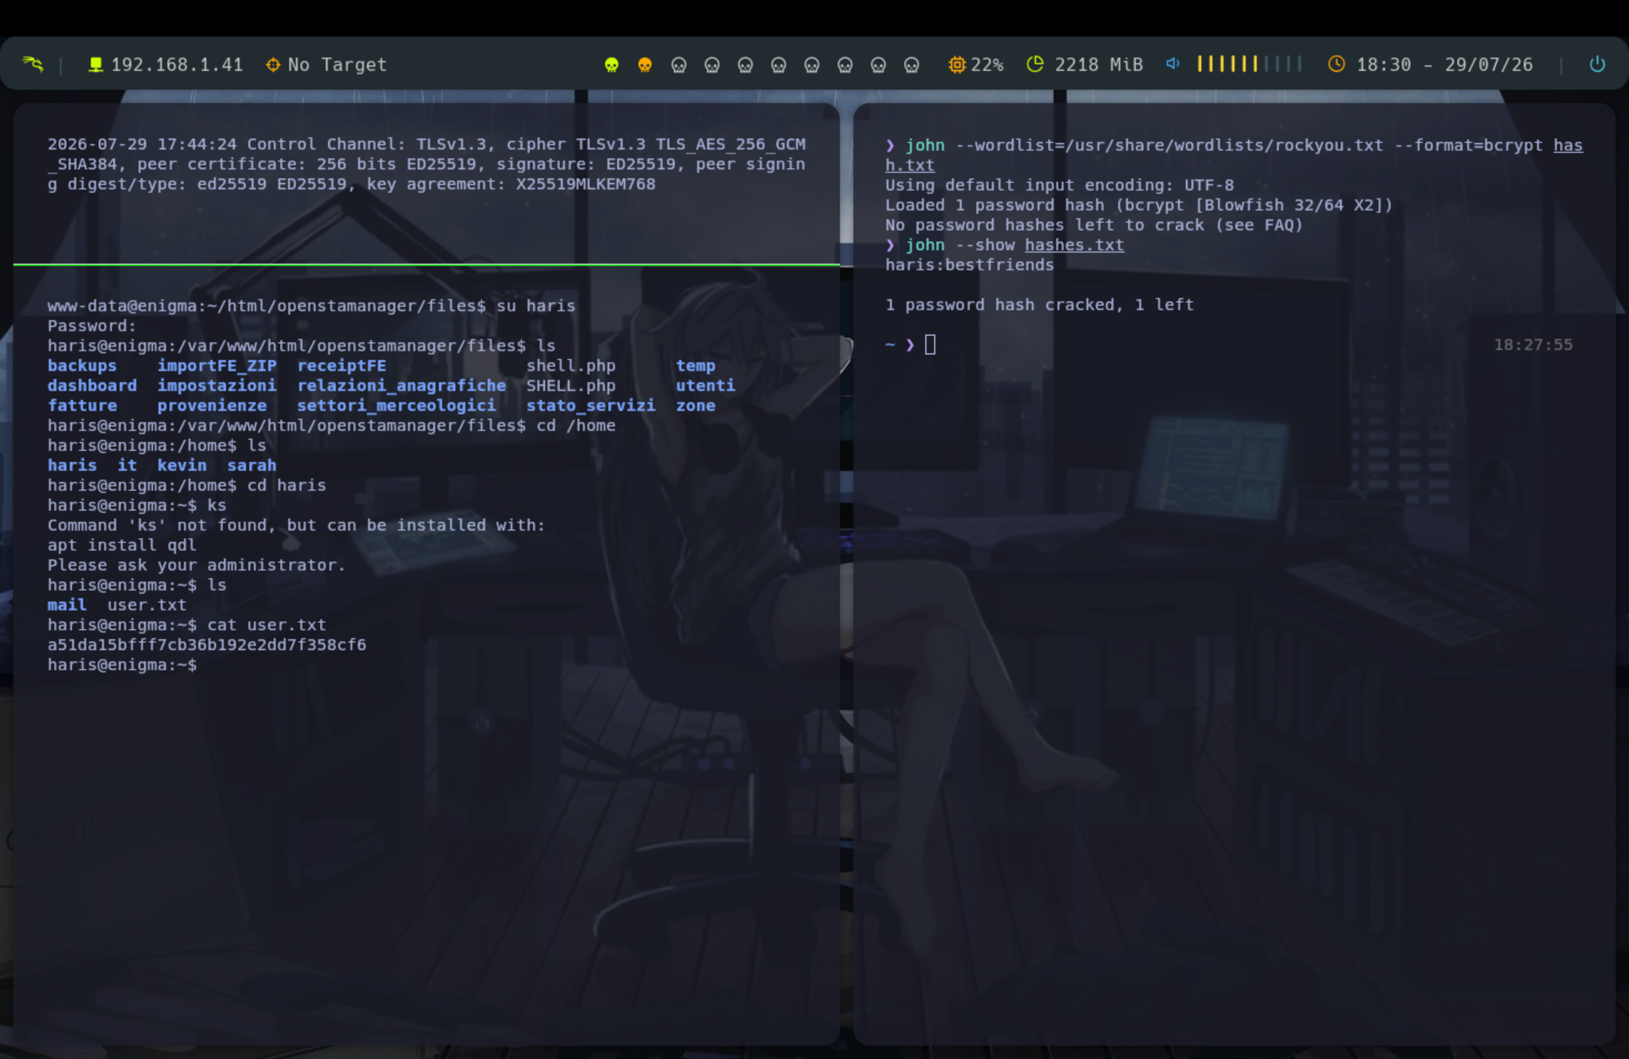
Task: Switch to the orange skull workspace
Action: tap(645, 65)
